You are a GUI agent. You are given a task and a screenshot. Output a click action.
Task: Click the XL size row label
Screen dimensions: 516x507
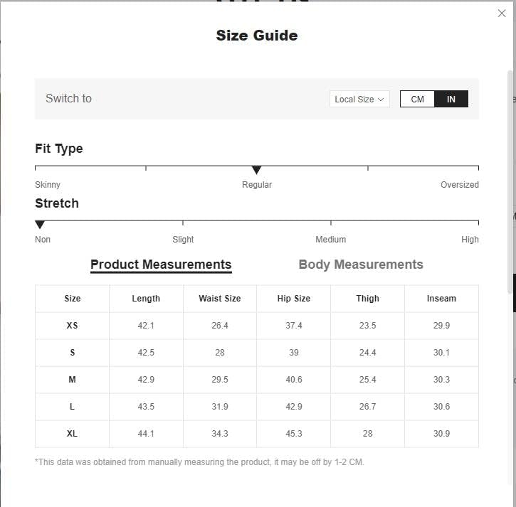click(x=72, y=433)
